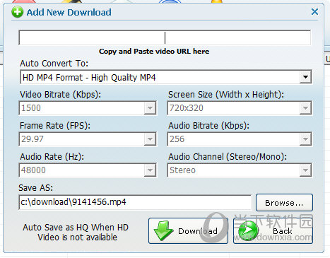Click the Save AS file path field
This screenshot has width=330, height=258.
135,202
